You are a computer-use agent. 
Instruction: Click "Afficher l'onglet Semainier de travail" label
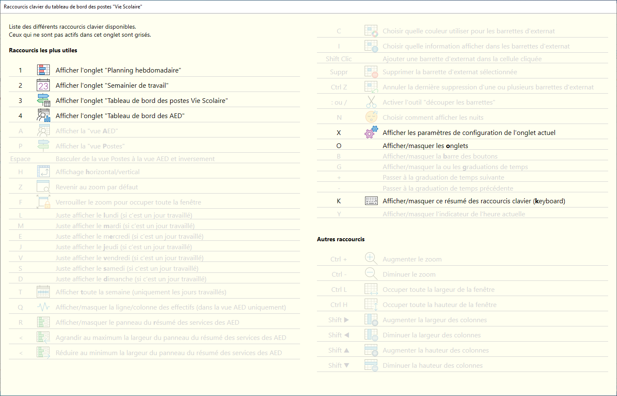(x=112, y=86)
